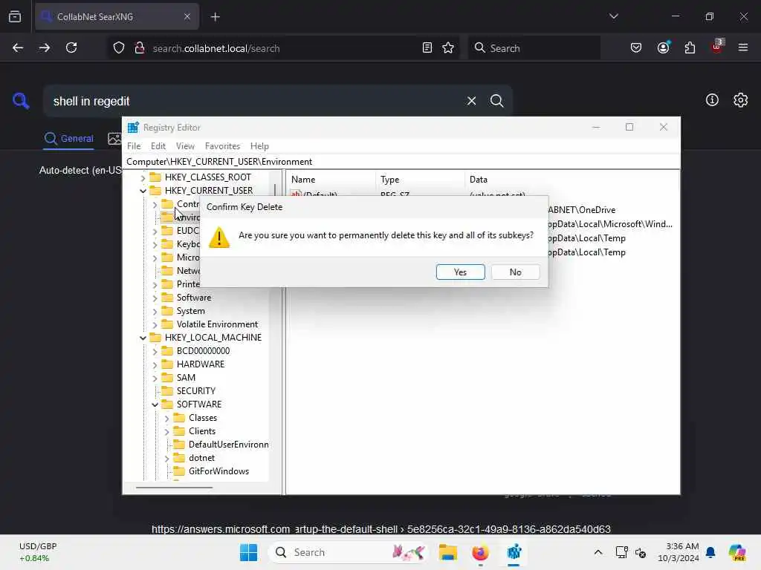The width and height of the screenshot is (761, 570).
Task: Go forward in the browser
Action: tap(45, 48)
